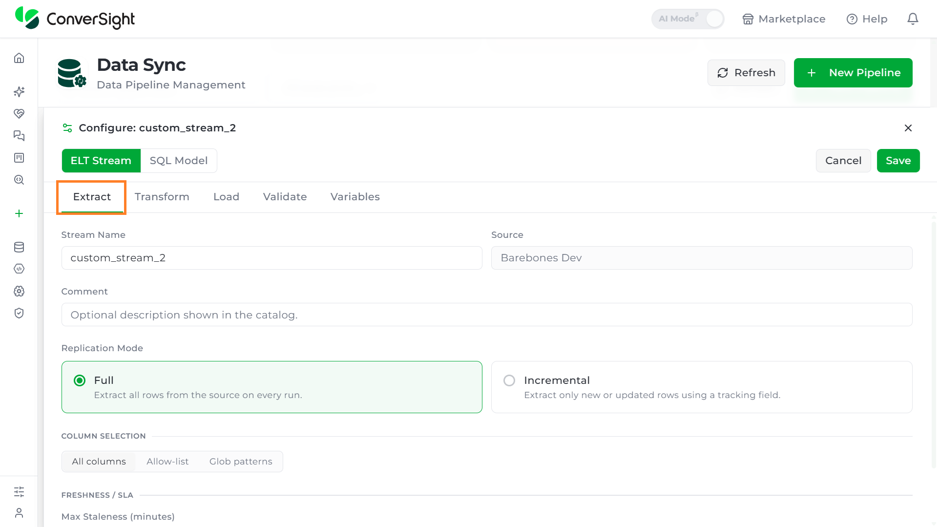This screenshot has height=527, width=937.
Task: Click the Refresh button
Action: pos(746,73)
